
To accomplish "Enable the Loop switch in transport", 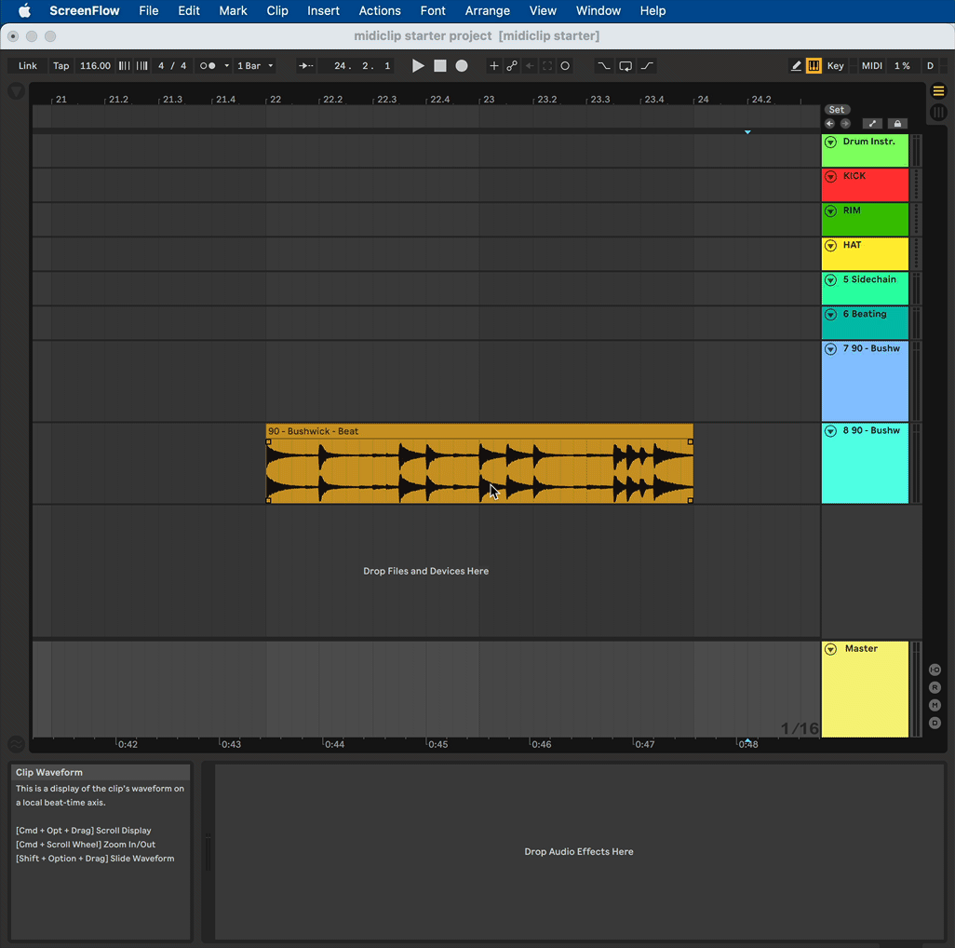I will click(625, 66).
